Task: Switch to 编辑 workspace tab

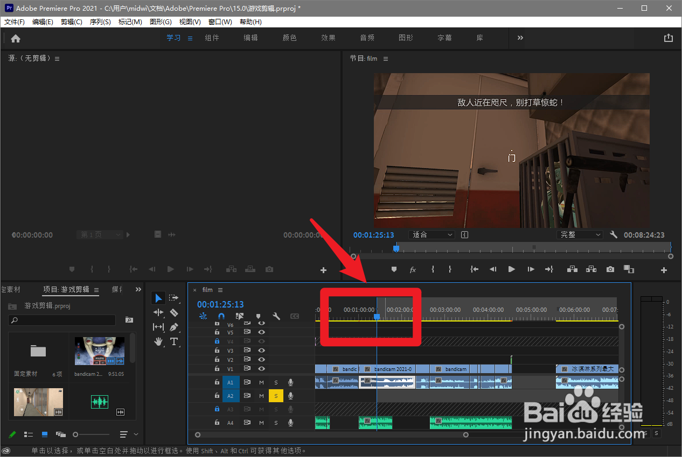Action: tap(250, 38)
